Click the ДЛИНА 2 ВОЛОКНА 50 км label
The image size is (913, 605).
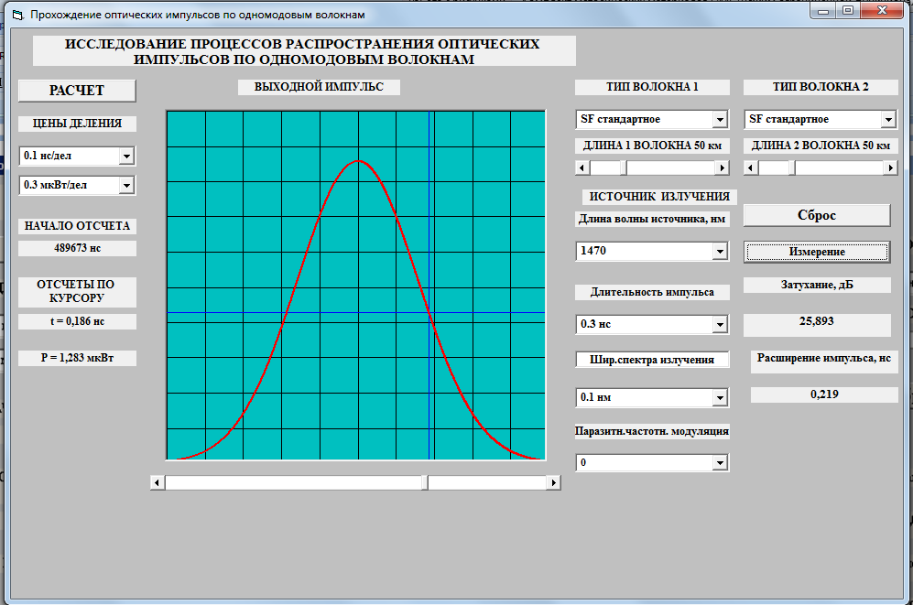click(x=821, y=146)
